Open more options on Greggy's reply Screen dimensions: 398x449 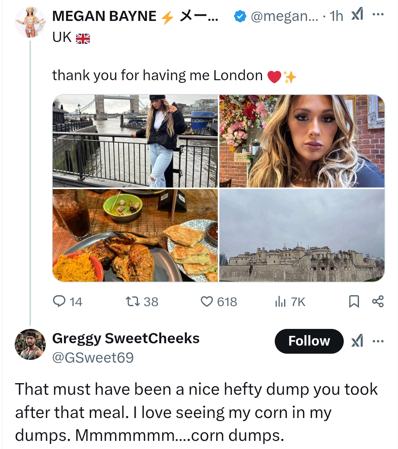(378, 341)
